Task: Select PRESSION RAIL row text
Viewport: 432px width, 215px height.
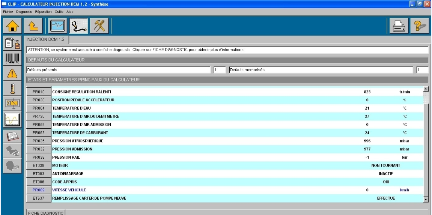Action: click(66, 158)
